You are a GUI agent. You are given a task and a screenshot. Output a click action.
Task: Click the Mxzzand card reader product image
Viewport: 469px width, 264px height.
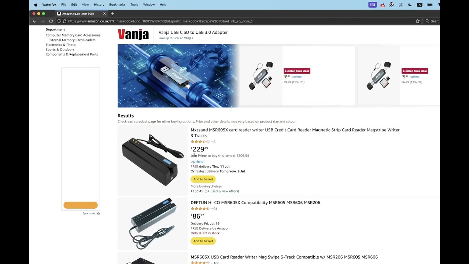pyautogui.click(x=153, y=160)
